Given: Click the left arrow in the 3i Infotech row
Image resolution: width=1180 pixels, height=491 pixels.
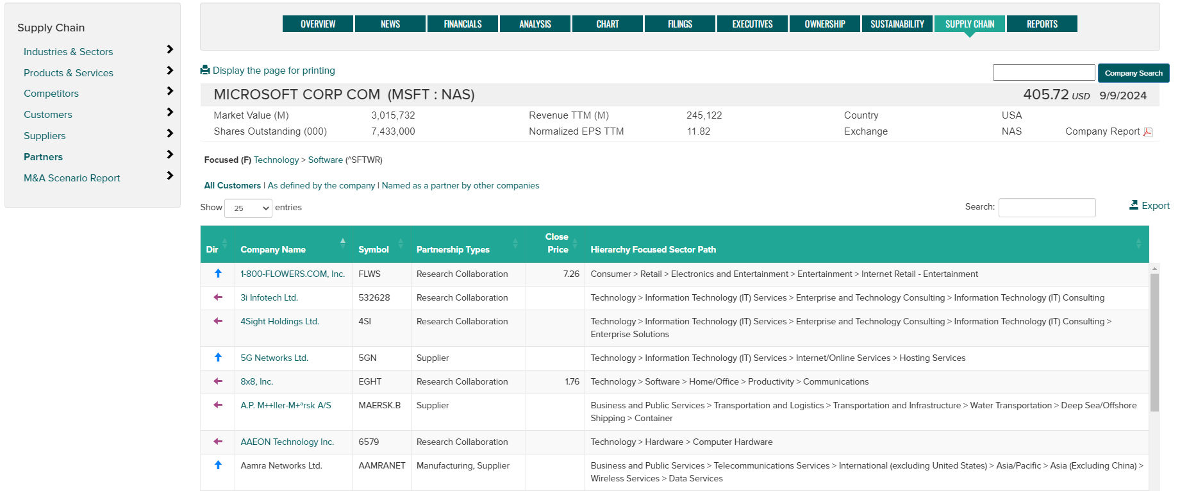Looking at the screenshot, I should [218, 297].
